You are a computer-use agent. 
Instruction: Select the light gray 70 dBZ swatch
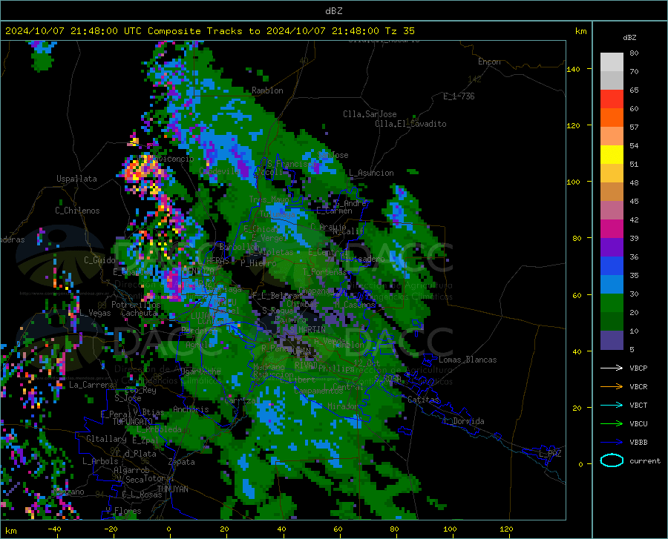[612, 62]
